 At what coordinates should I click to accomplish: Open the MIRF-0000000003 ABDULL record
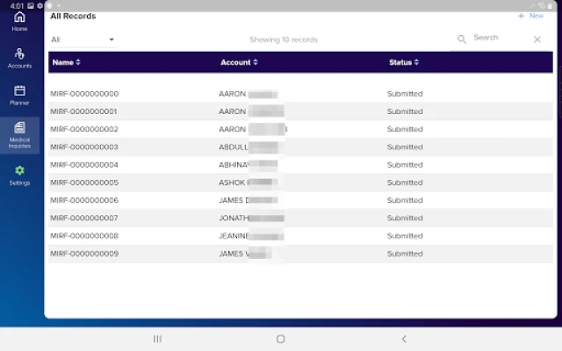pyautogui.click(x=300, y=147)
